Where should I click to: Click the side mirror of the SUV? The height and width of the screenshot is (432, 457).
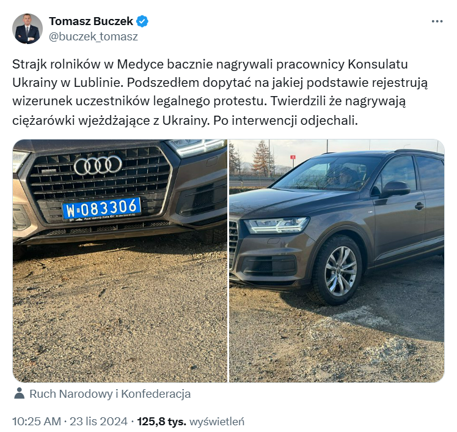[x=395, y=188]
